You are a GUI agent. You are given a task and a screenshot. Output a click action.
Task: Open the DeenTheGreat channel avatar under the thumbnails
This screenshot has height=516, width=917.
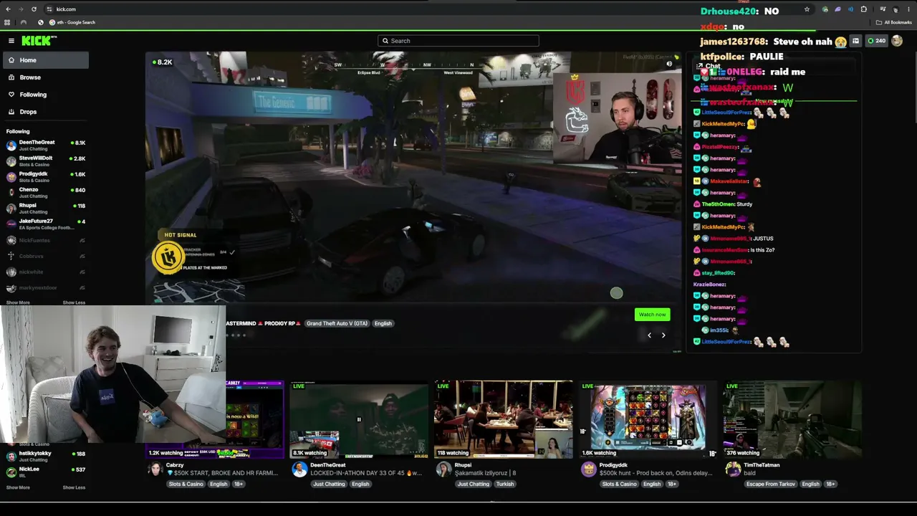[x=299, y=469]
